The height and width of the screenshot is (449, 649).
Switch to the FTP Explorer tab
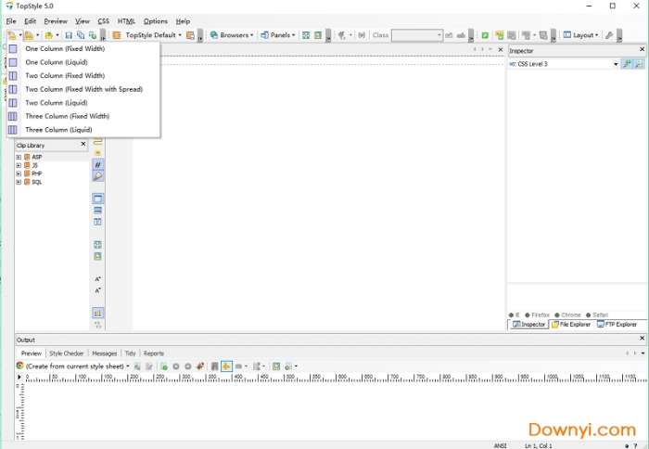pos(617,325)
